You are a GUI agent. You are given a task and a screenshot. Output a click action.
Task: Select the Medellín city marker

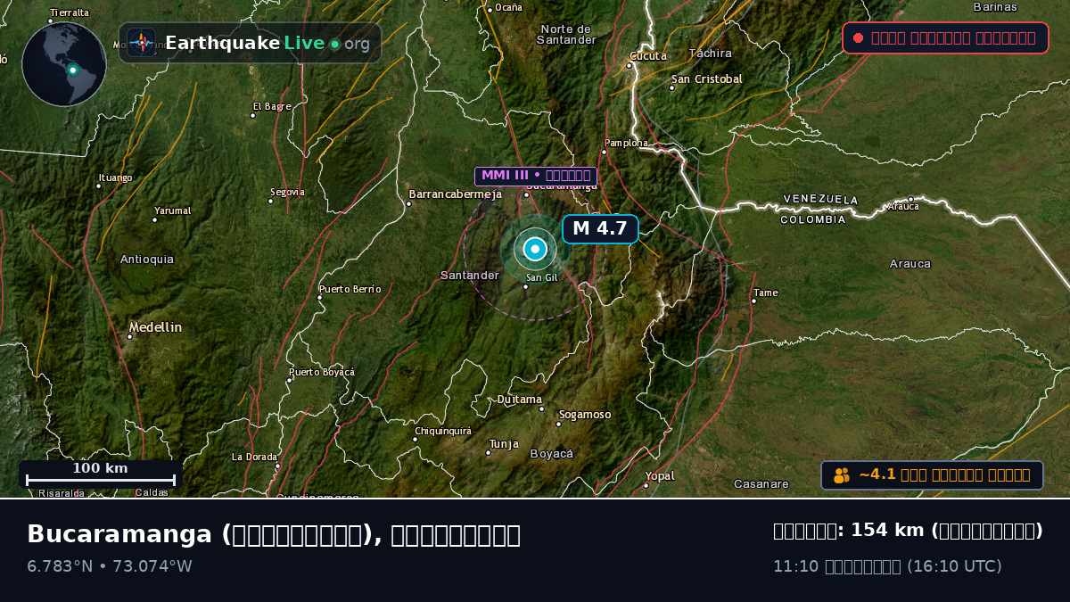click(x=130, y=337)
